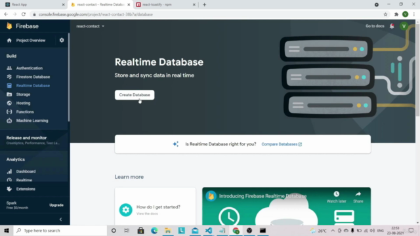Click the taskbar search box
Screen dimensions: 420x236
tap(60, 230)
